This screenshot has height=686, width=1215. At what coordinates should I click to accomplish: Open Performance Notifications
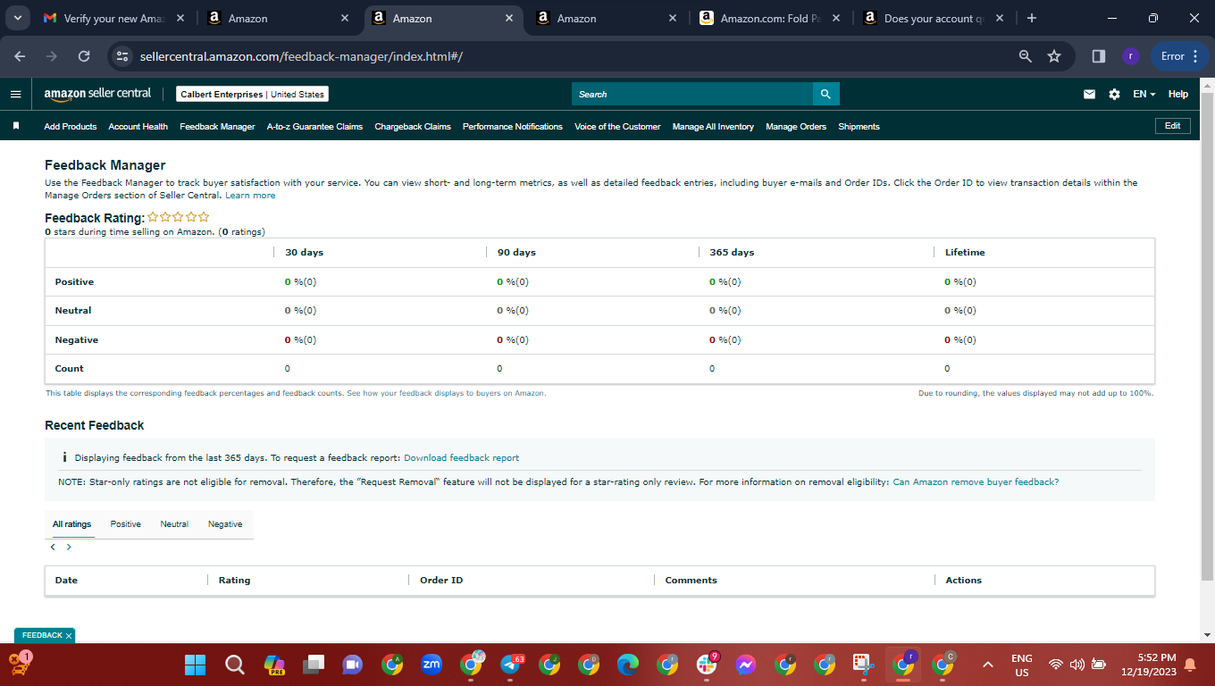pos(513,127)
